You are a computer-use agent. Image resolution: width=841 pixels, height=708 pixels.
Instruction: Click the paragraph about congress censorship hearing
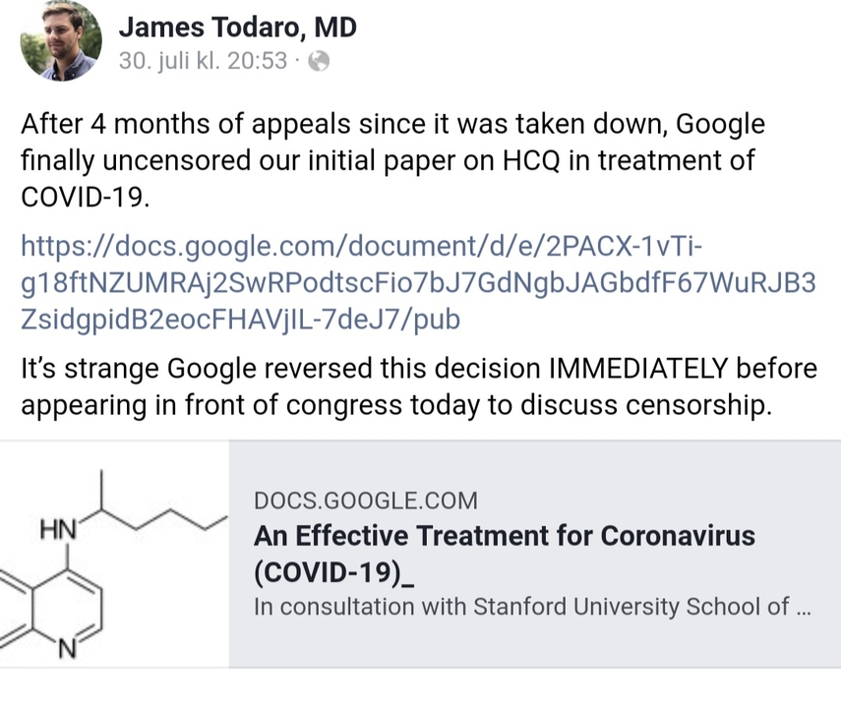[x=418, y=386]
